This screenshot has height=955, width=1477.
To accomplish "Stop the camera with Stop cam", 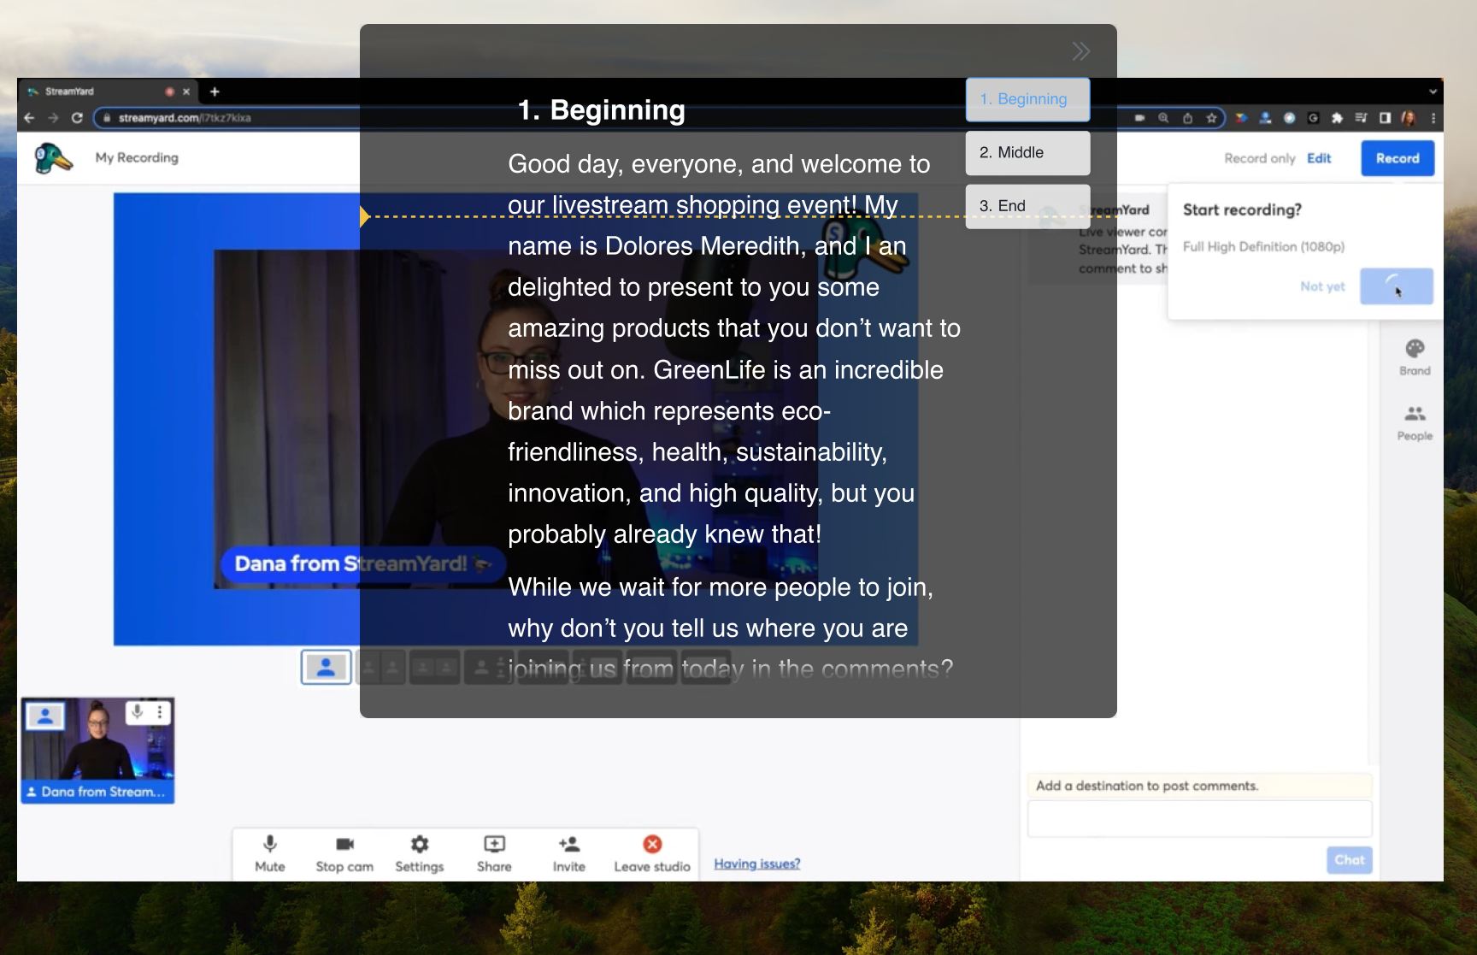I will pyautogui.click(x=344, y=854).
